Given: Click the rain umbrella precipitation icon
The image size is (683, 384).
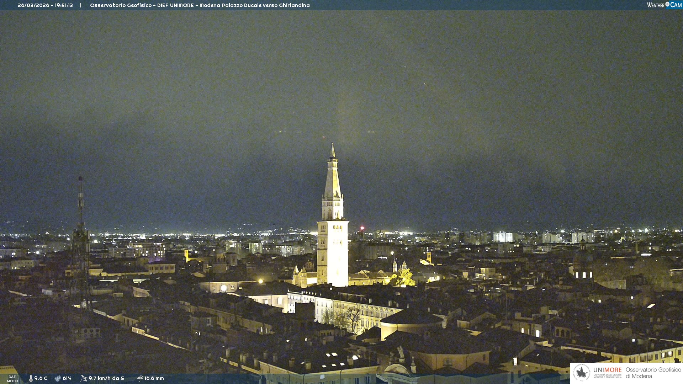Looking at the screenshot, I should [140, 378].
